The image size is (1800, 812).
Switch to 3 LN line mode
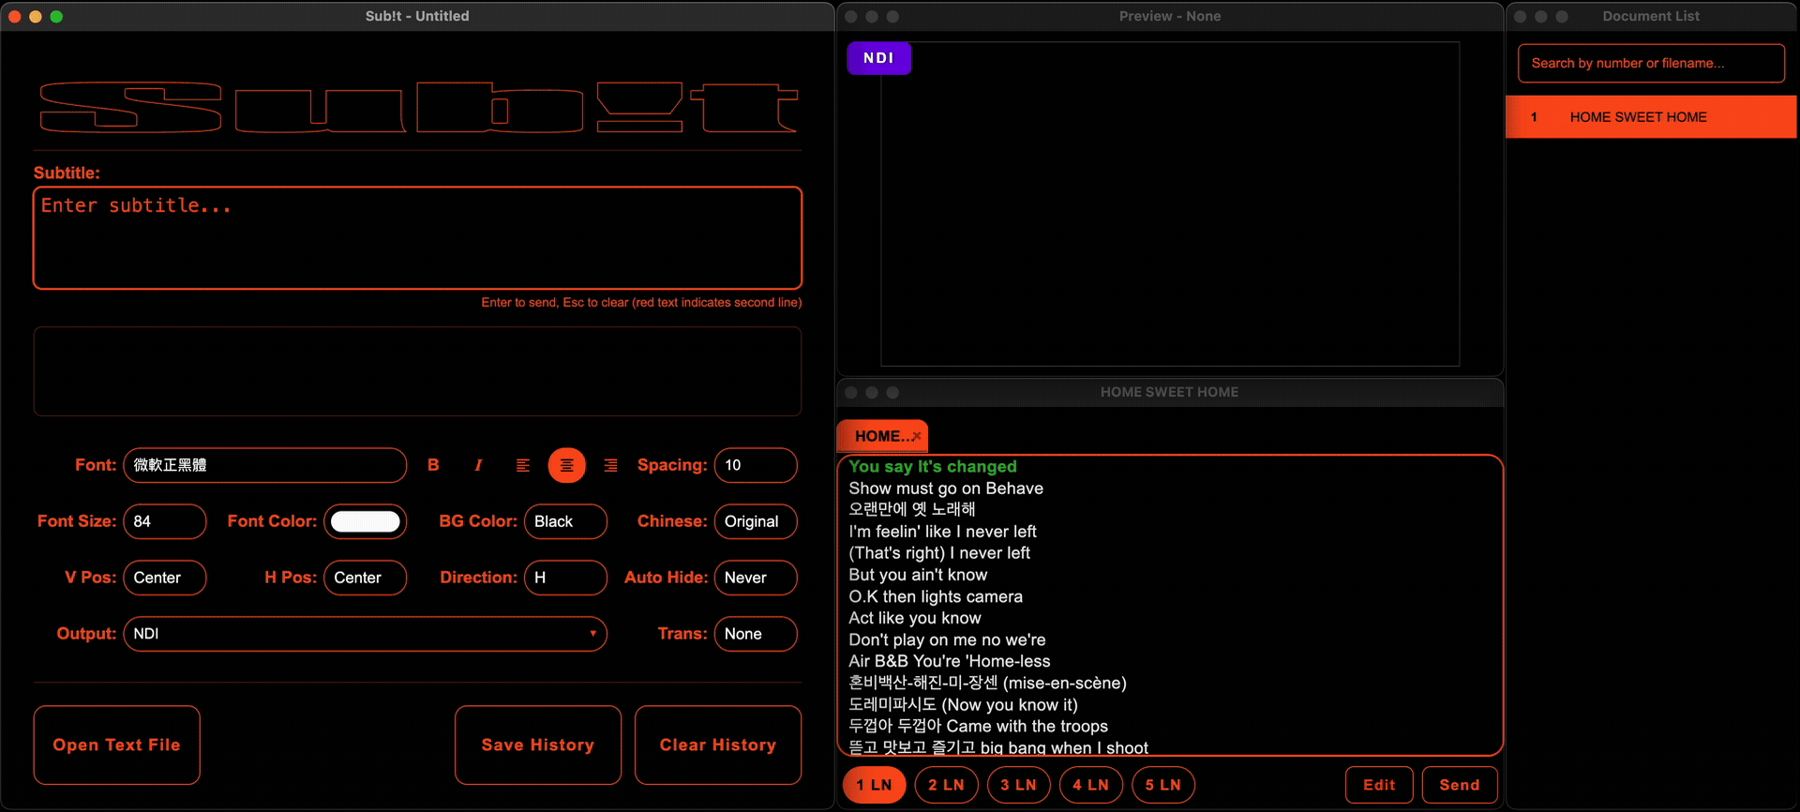click(1018, 785)
